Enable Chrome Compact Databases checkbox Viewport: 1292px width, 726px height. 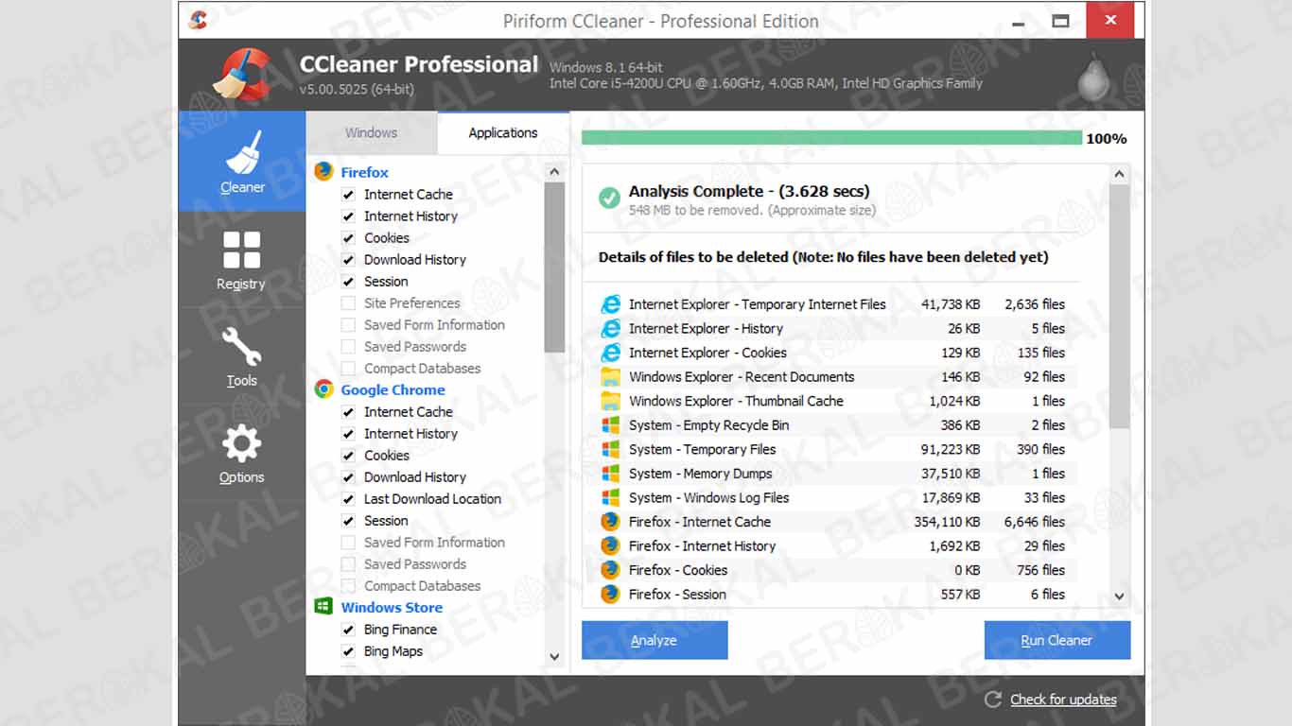point(348,586)
